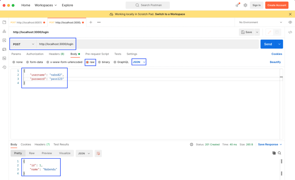
Task: Select the none body radio button
Action: (x=14, y=62)
